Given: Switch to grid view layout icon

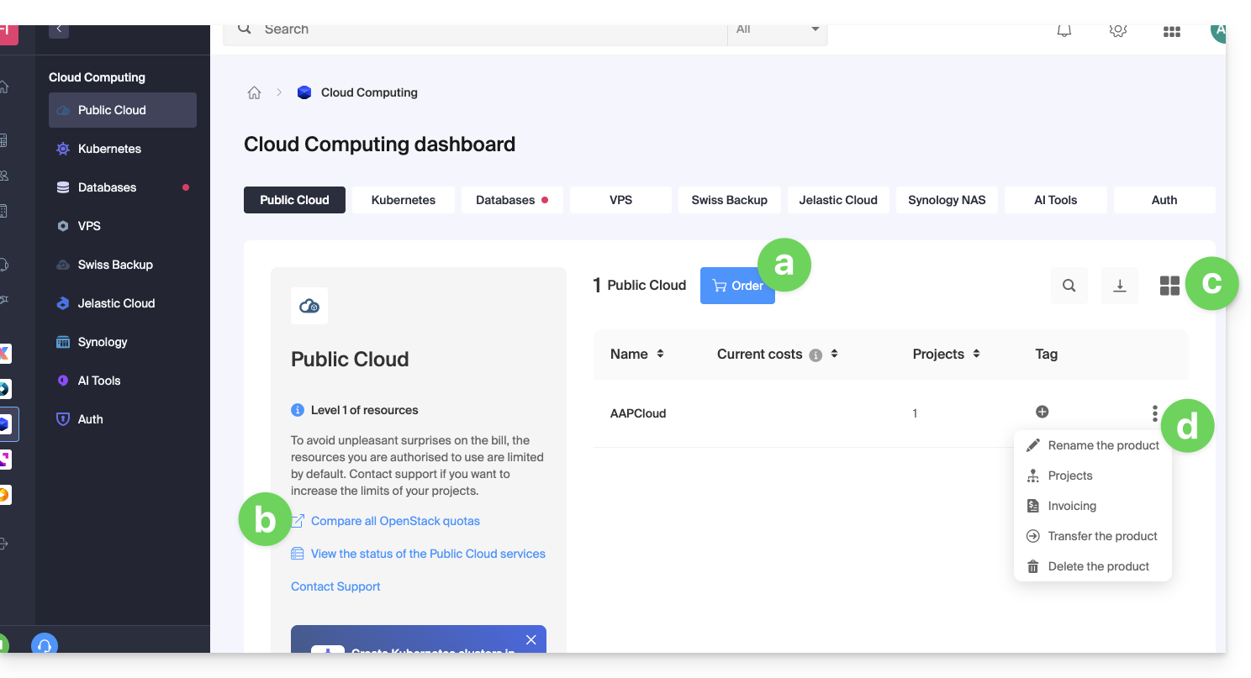Looking at the screenshot, I should [1169, 286].
